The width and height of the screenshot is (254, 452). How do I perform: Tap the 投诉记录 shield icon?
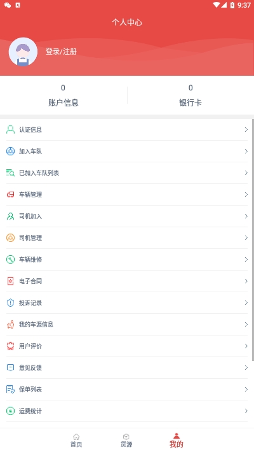pyautogui.click(x=10, y=302)
